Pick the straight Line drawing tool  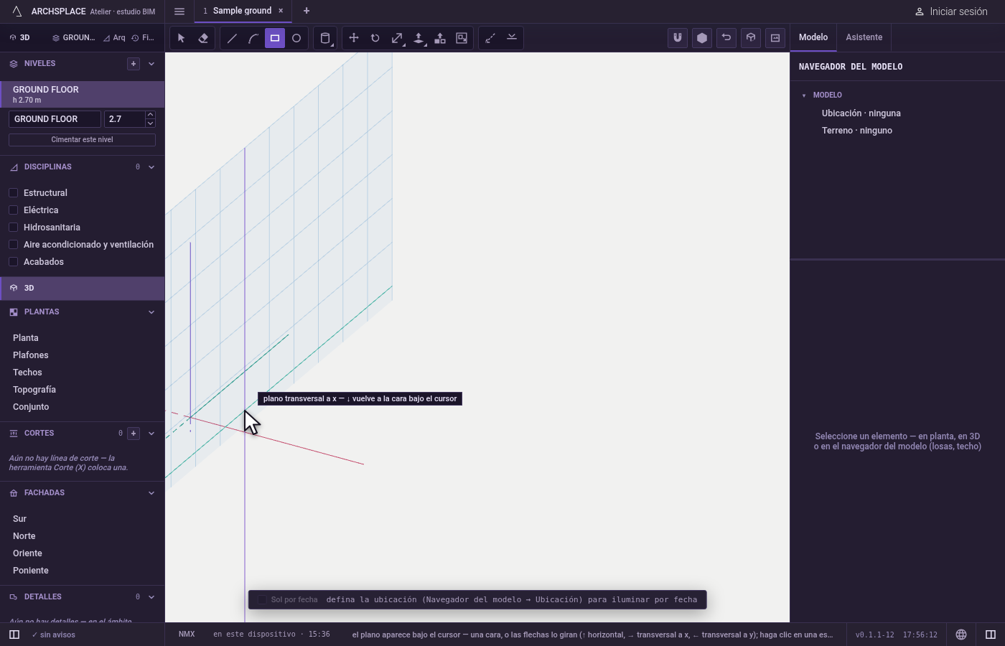(232, 38)
